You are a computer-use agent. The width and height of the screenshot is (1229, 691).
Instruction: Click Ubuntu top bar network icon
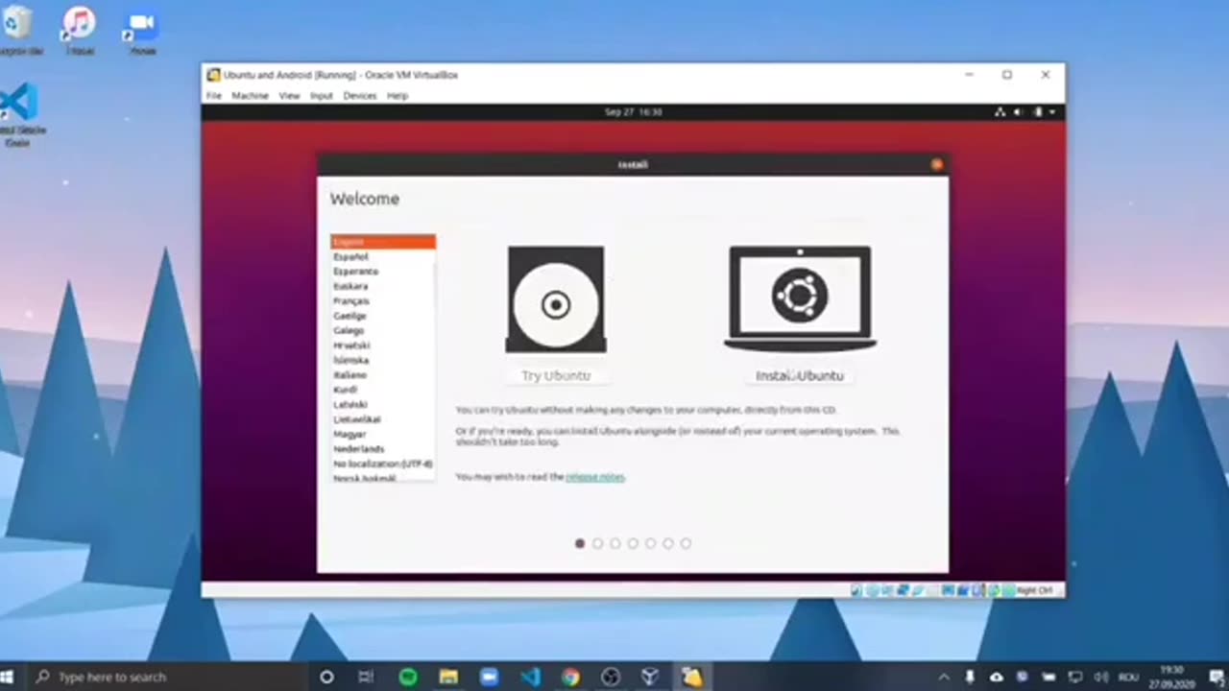pos(1000,112)
